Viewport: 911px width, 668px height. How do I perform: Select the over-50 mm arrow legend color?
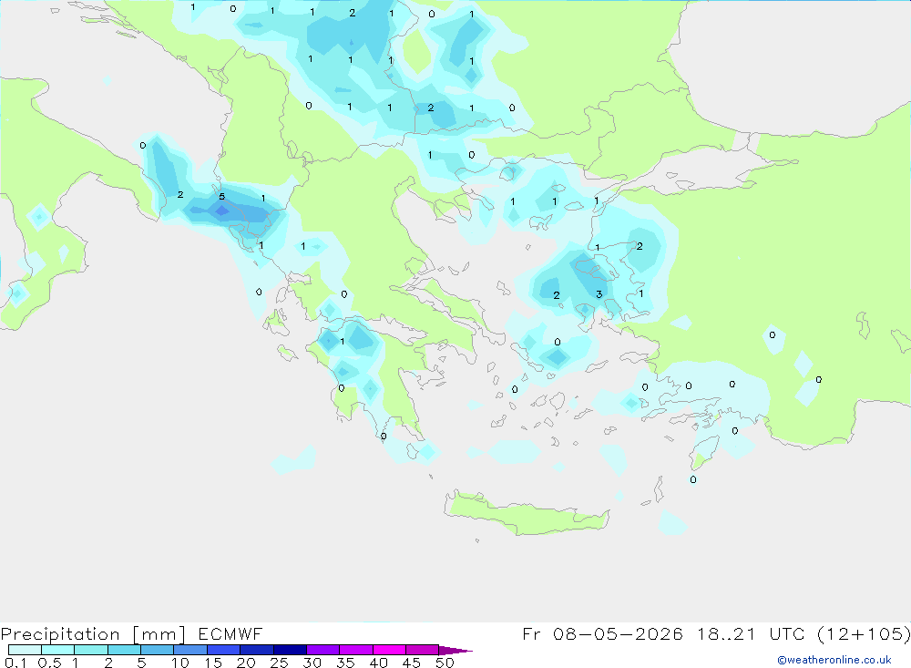(455, 650)
